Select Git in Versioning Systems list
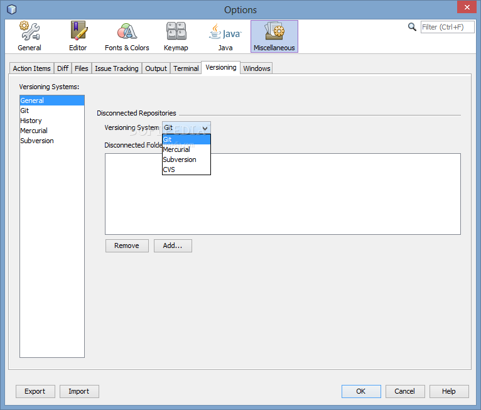 52,111
